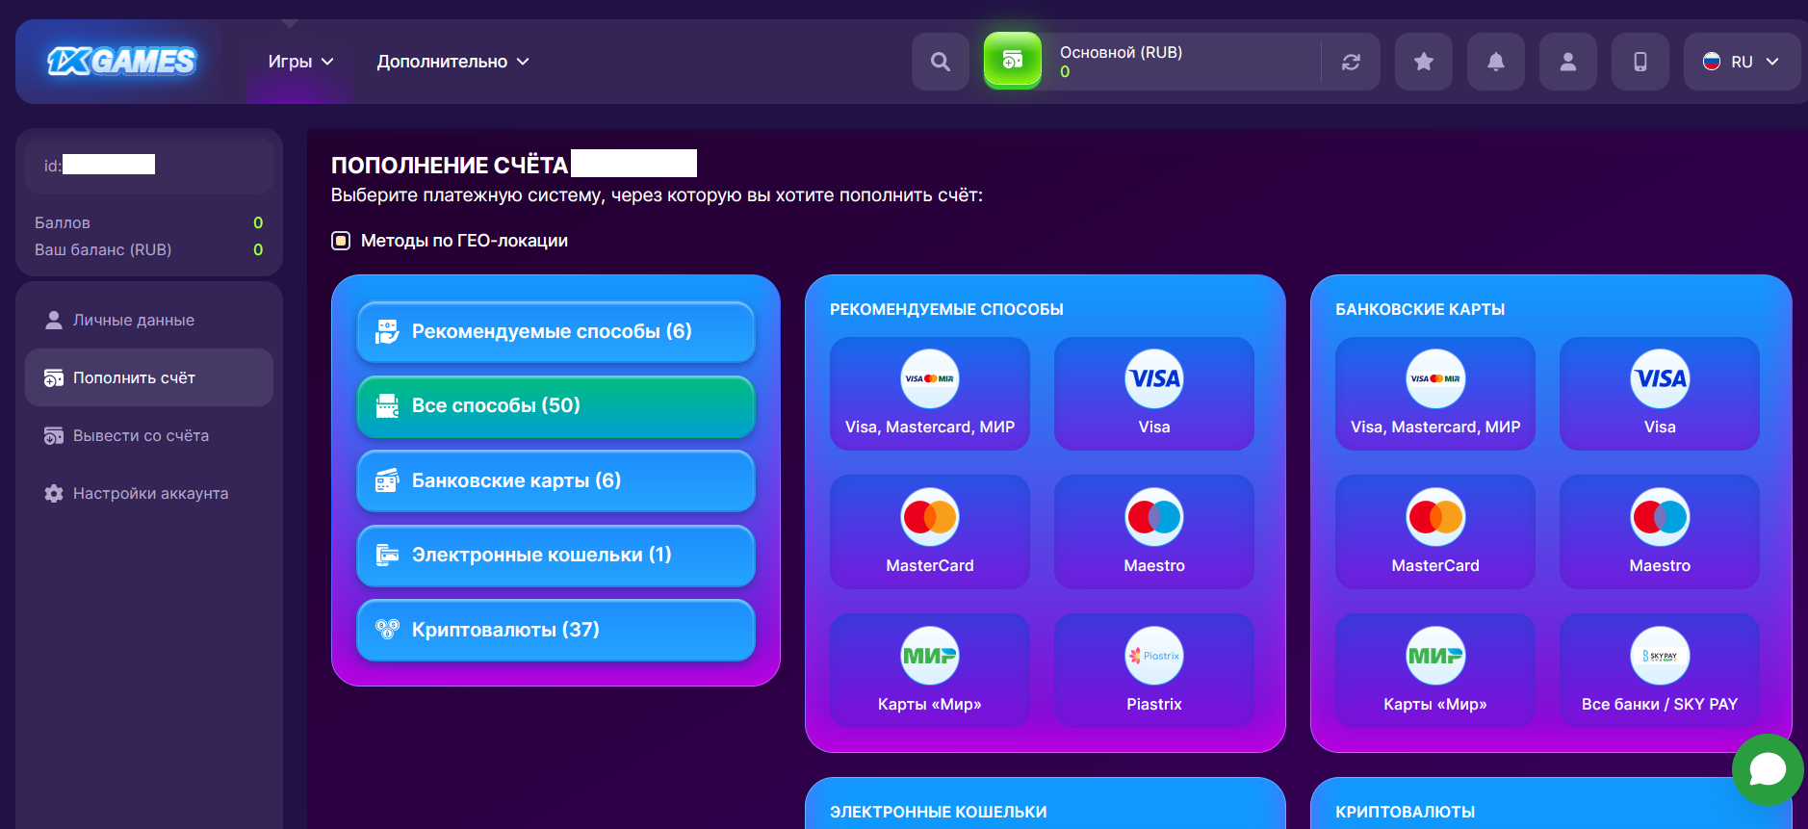This screenshot has height=829, width=1808.
Task: Click the Ваш баланс (RUB) row
Action: 149,249
